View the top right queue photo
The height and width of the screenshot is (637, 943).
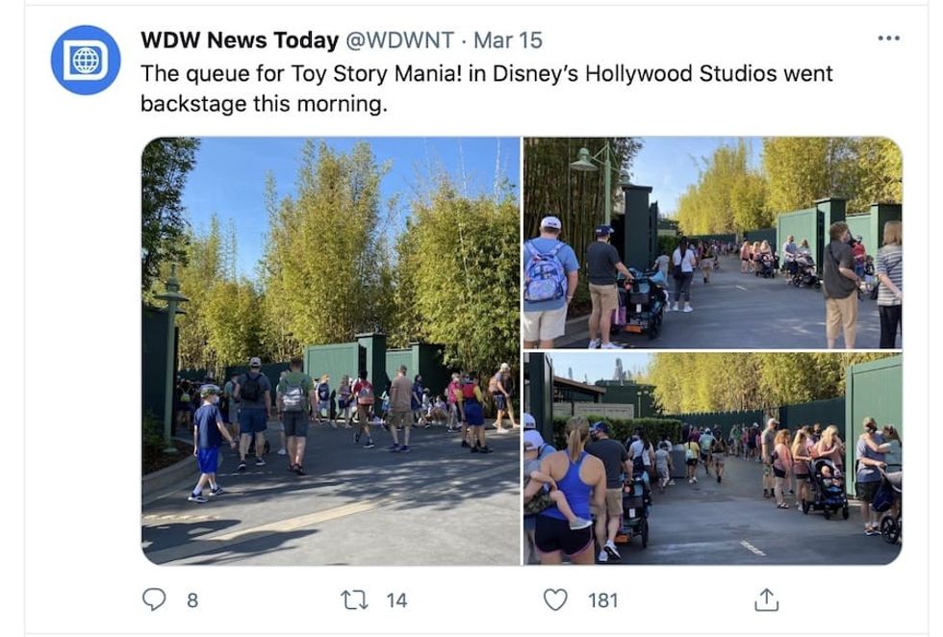[713, 242]
